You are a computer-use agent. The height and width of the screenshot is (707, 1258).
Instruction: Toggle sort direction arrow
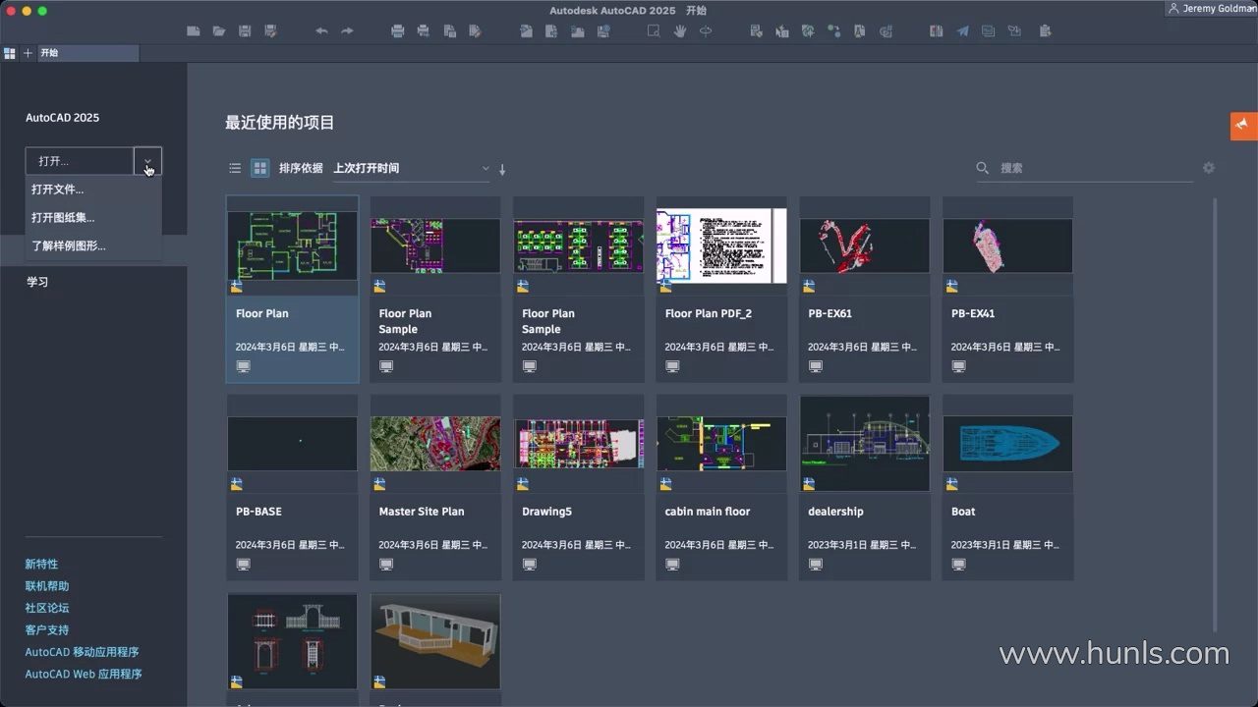coord(502,169)
